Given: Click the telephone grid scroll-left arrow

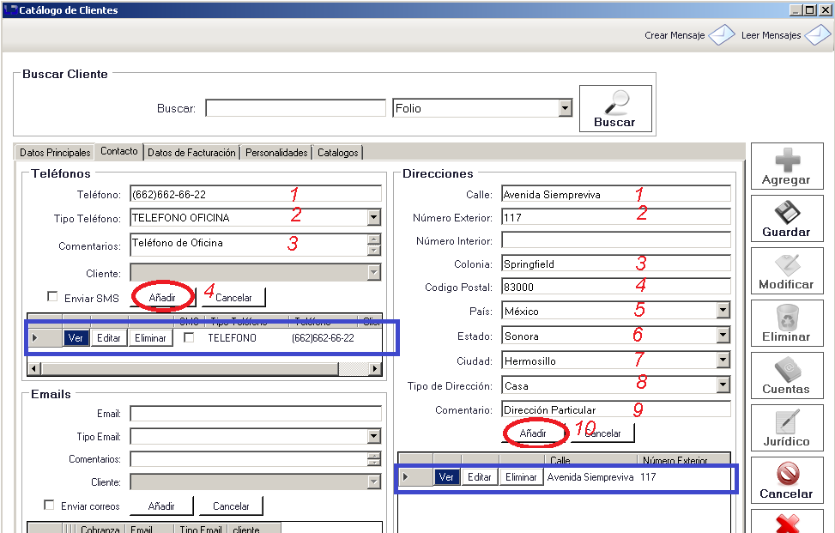Looking at the screenshot, I should tap(34, 368).
